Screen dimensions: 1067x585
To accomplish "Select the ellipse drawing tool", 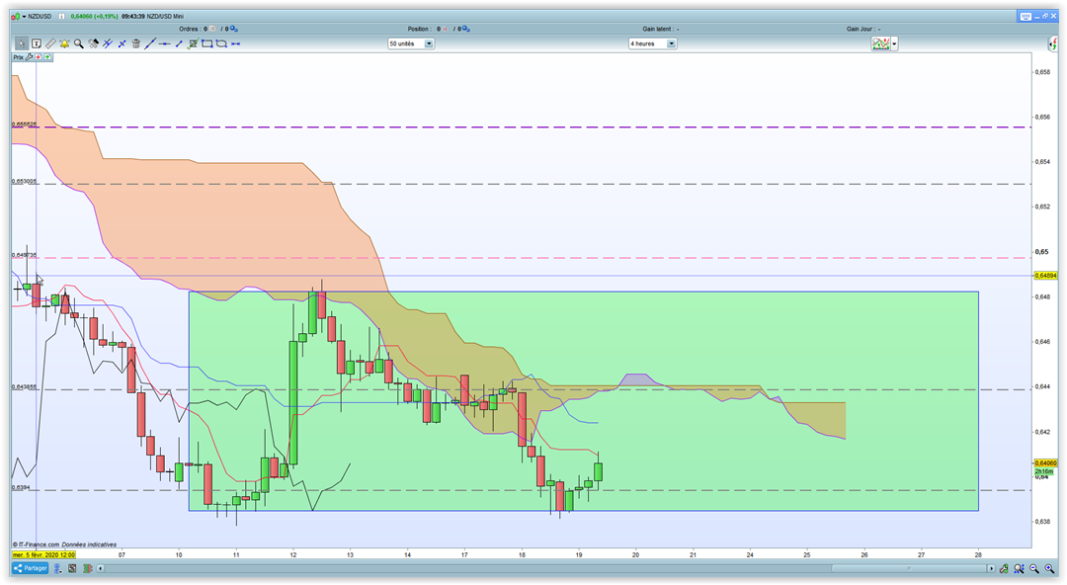I will pyautogui.click(x=221, y=43).
